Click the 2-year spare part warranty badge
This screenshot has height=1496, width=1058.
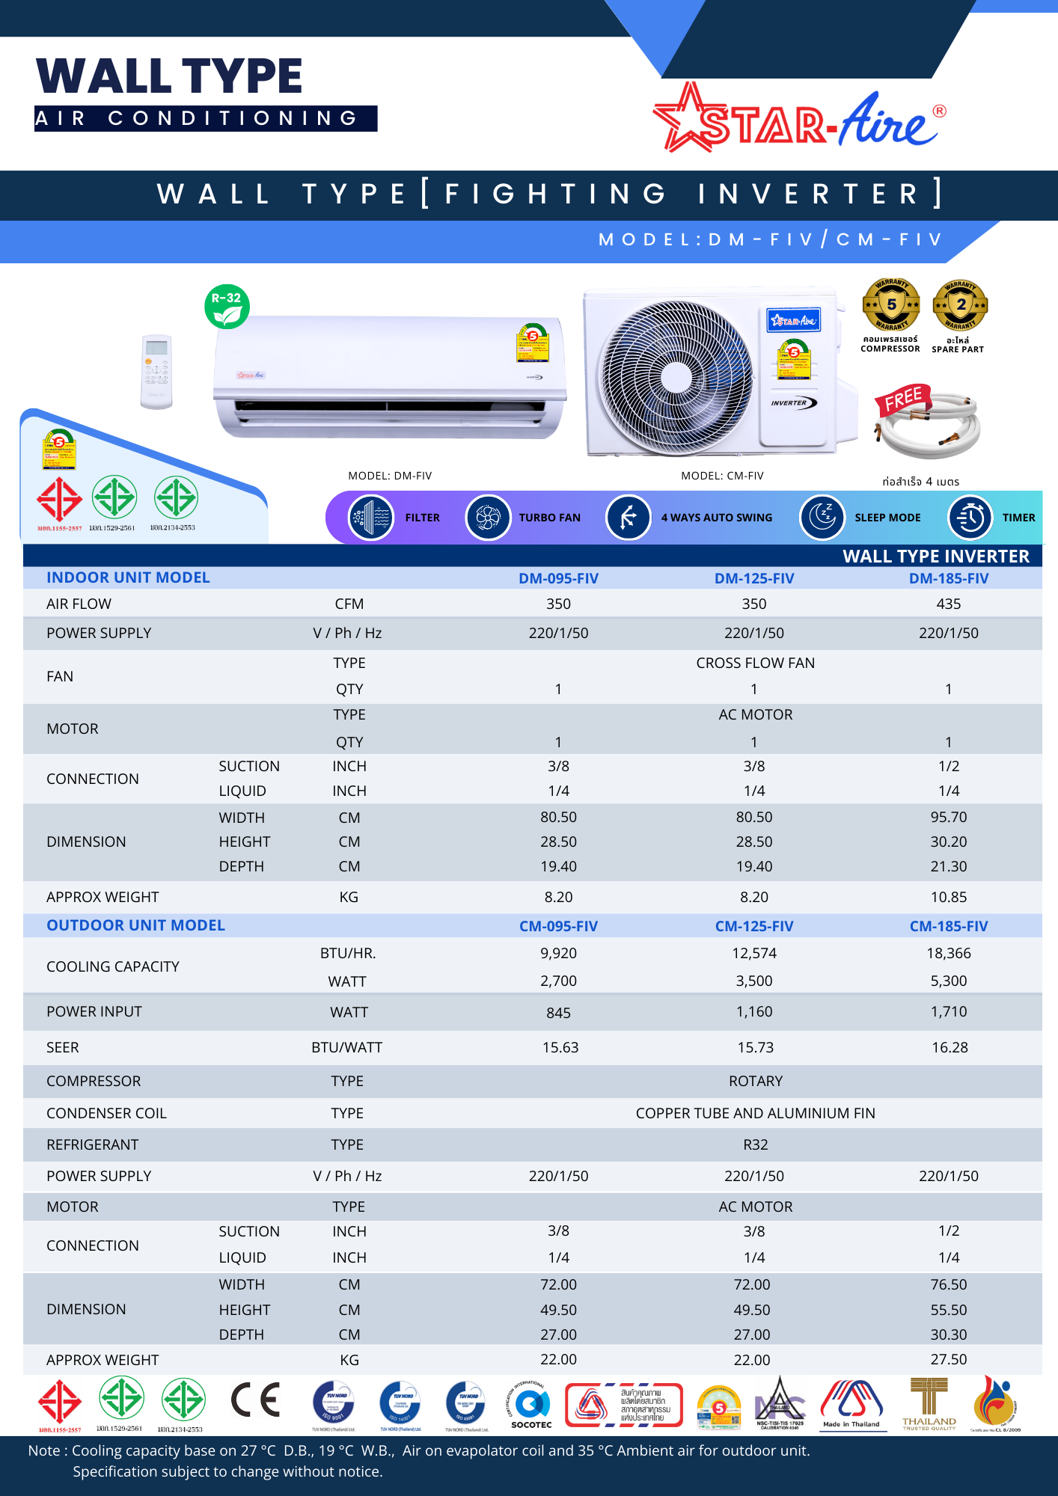[x=960, y=304]
